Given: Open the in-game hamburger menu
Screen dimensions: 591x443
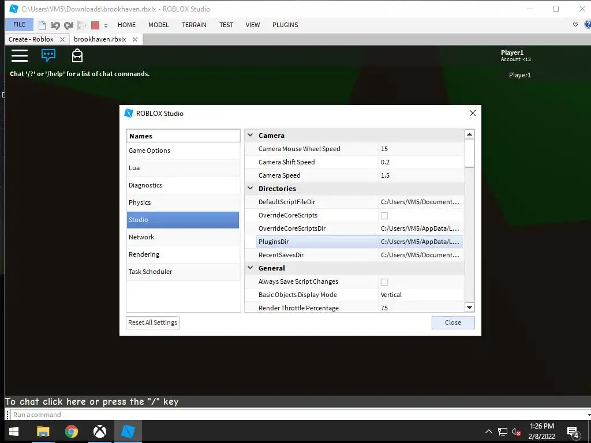Looking at the screenshot, I should [20, 56].
